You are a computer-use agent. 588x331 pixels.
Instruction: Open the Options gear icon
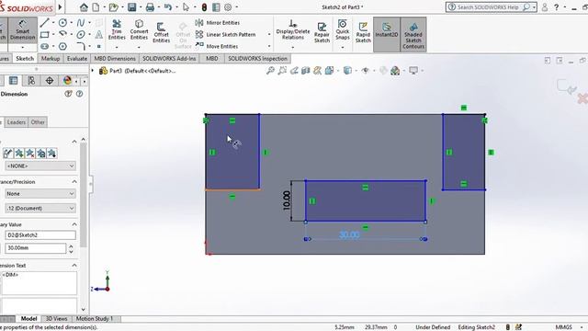pos(228,7)
